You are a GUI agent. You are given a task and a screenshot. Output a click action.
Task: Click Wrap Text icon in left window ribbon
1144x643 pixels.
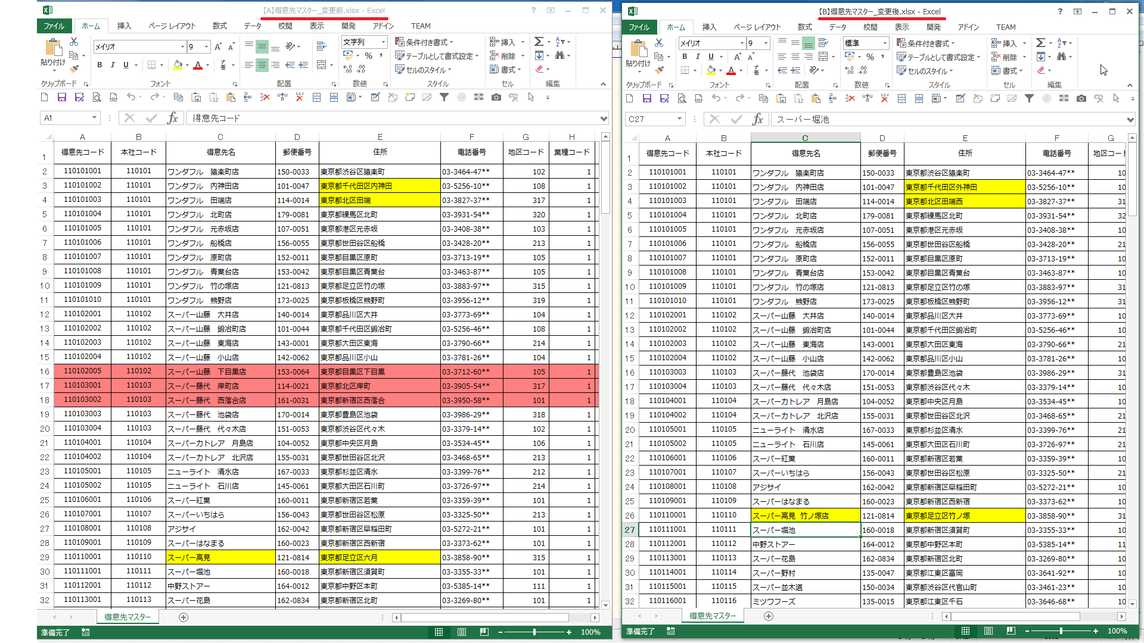click(321, 45)
